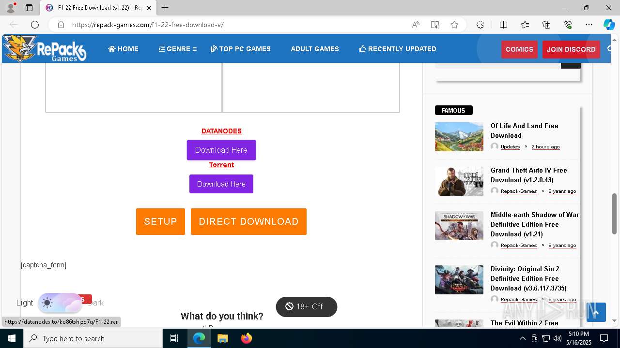The width and height of the screenshot is (620, 348).
Task: Open Of Life And Land thumbnail
Action: (459, 137)
